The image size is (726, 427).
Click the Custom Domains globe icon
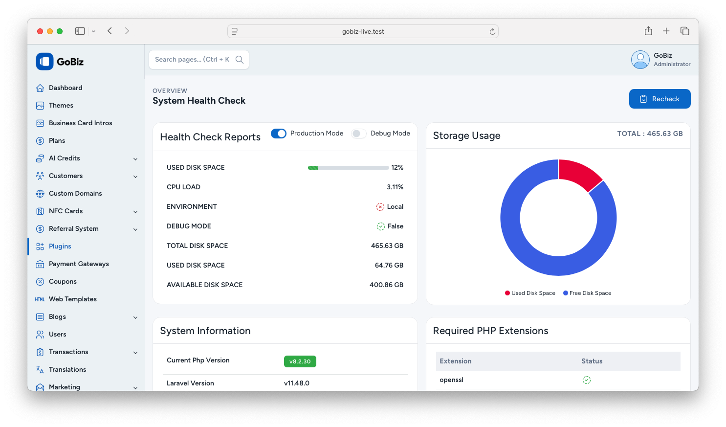click(x=40, y=194)
